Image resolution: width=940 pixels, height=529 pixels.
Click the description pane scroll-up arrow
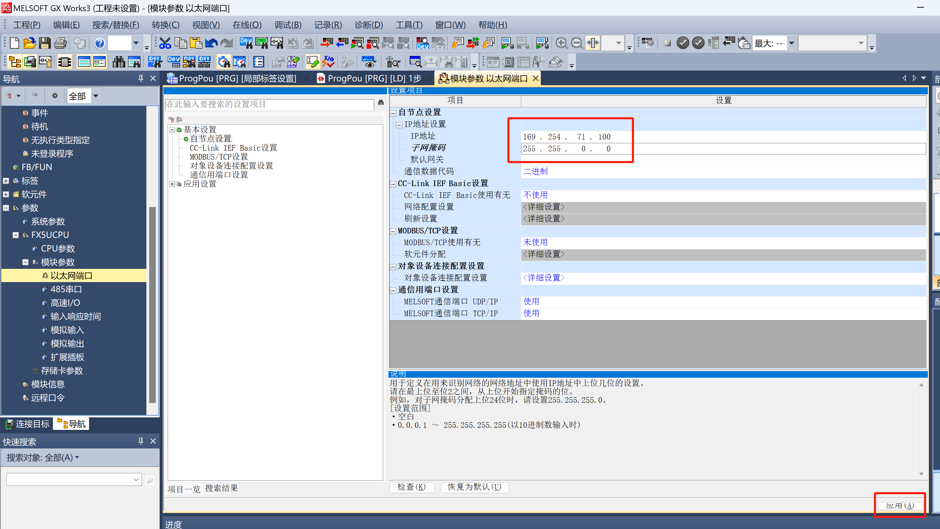921,385
